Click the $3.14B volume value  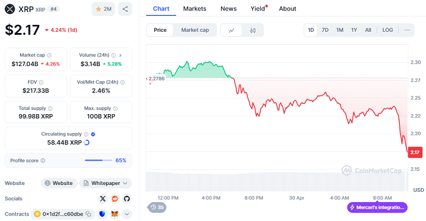tap(90, 64)
